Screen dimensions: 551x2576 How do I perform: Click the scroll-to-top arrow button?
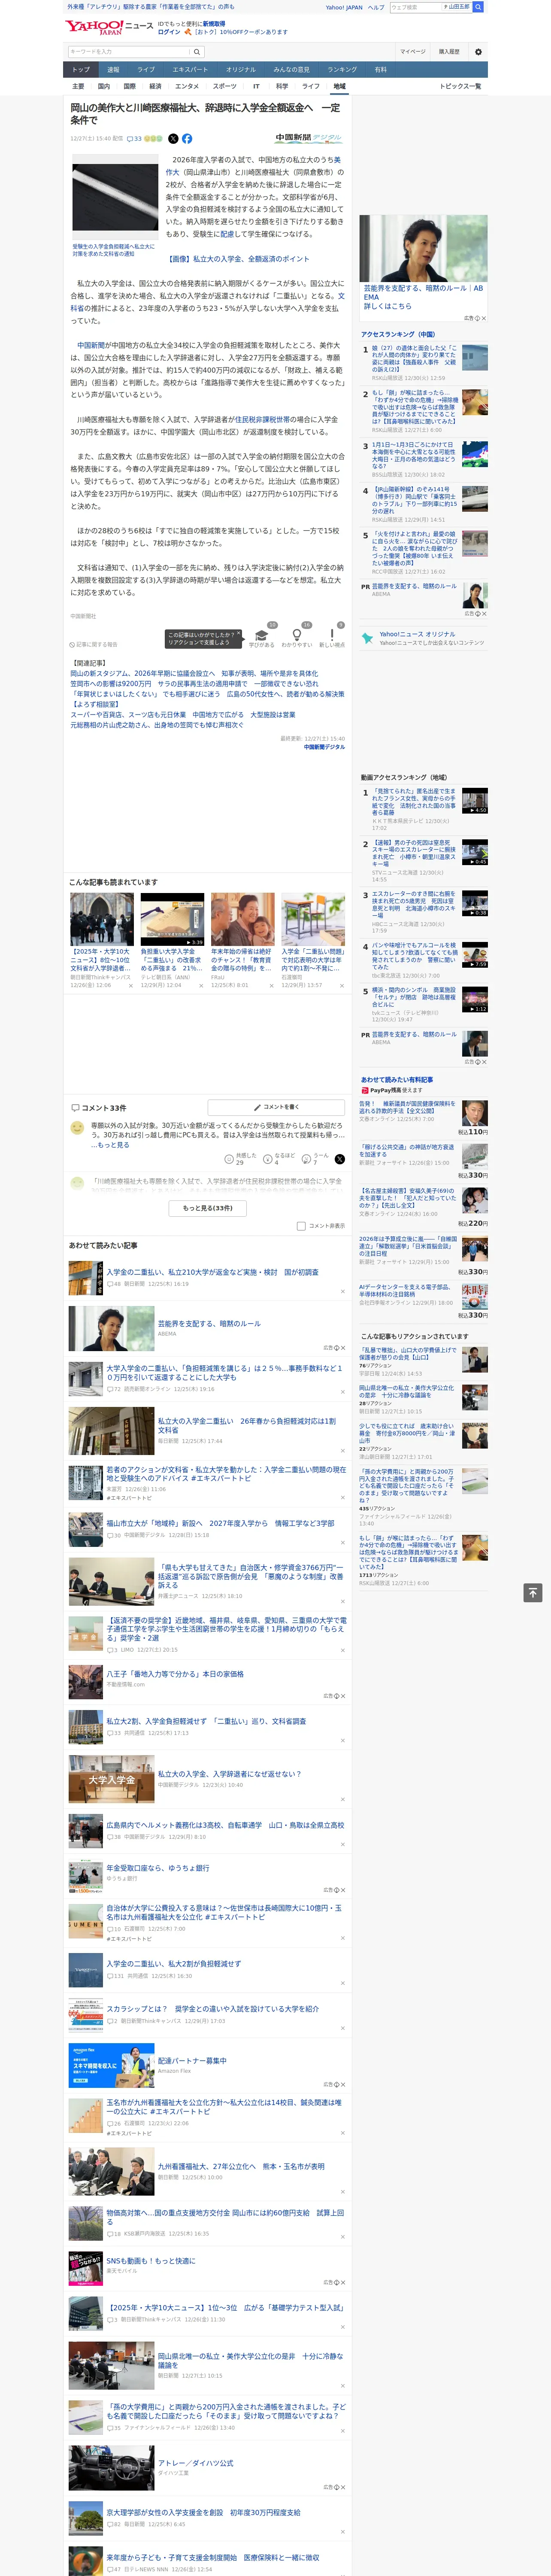(533, 1592)
